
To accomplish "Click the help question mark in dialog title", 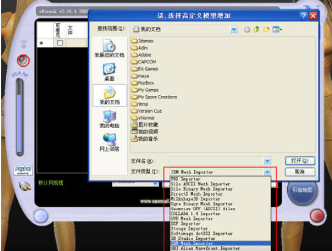I will pos(303,15).
